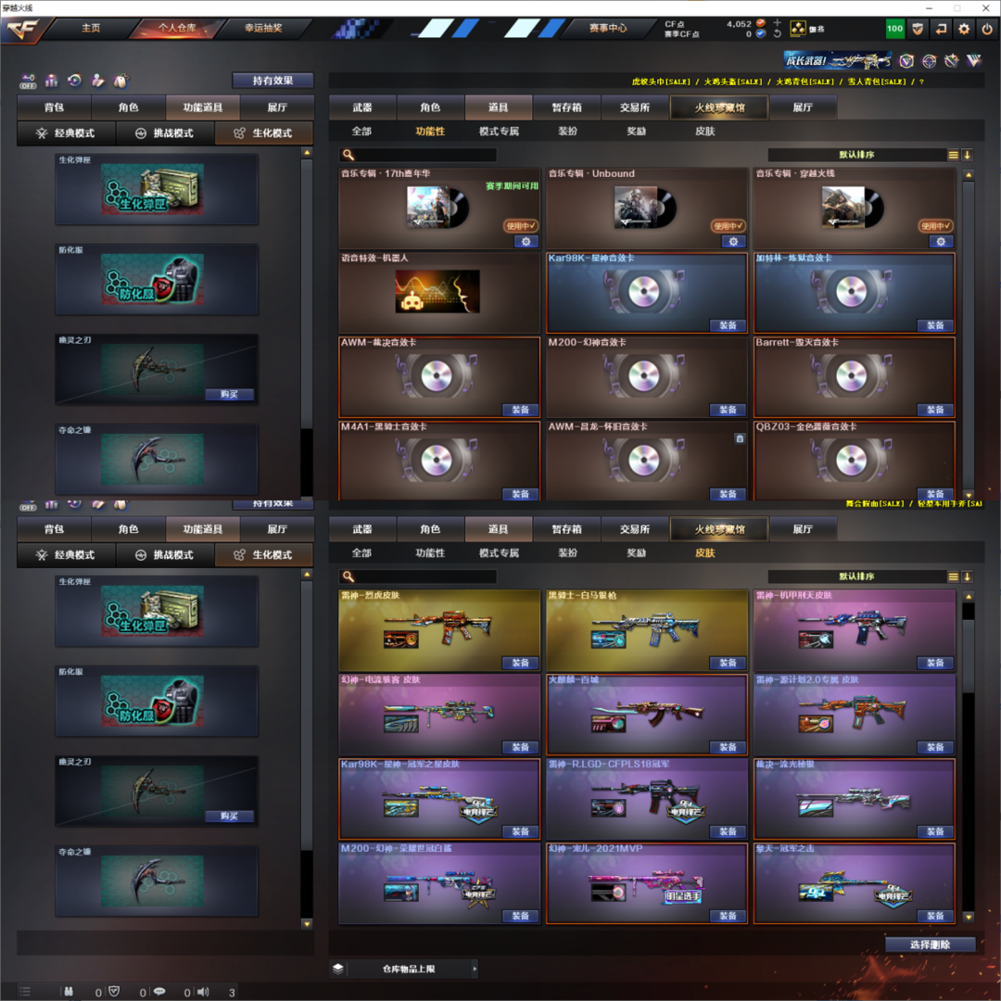Open game settings with the top-bar gear icon
The image size is (1001, 1001).
click(964, 29)
